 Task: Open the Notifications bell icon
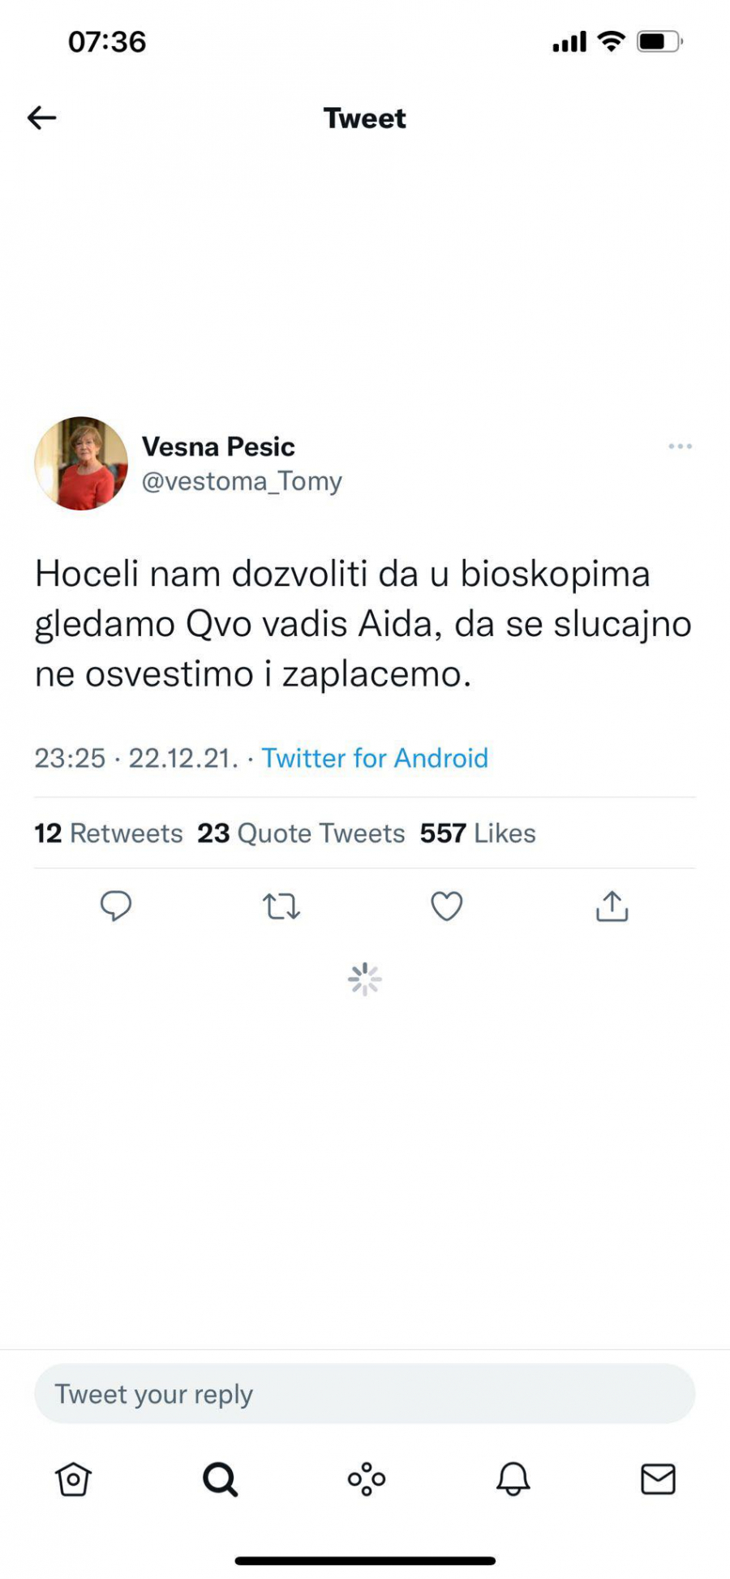coord(511,1479)
